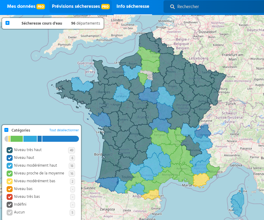Screen dimensions: 264x220
Task: Expand the Sécheresse cours d'eau panel
Action: pyautogui.click(x=7, y=23)
